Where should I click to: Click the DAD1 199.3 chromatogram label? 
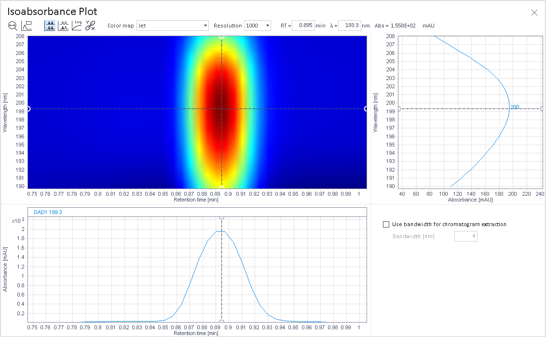pos(48,212)
